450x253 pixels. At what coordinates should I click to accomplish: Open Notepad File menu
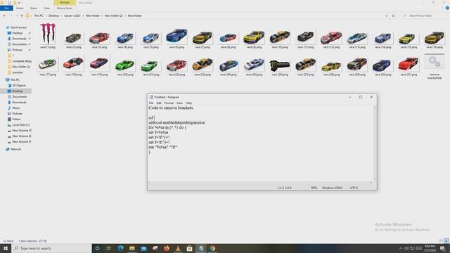pyautogui.click(x=151, y=103)
